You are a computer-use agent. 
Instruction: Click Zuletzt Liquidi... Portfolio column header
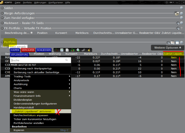point(174,54)
